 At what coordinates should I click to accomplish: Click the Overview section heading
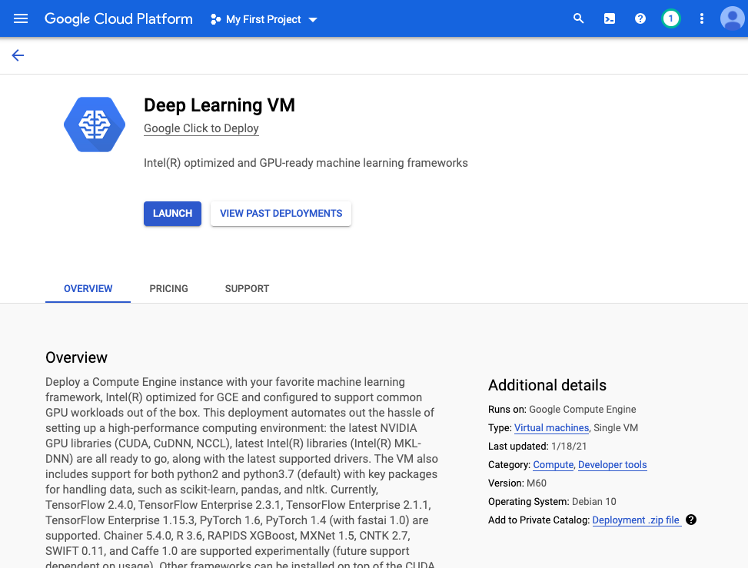click(x=76, y=357)
